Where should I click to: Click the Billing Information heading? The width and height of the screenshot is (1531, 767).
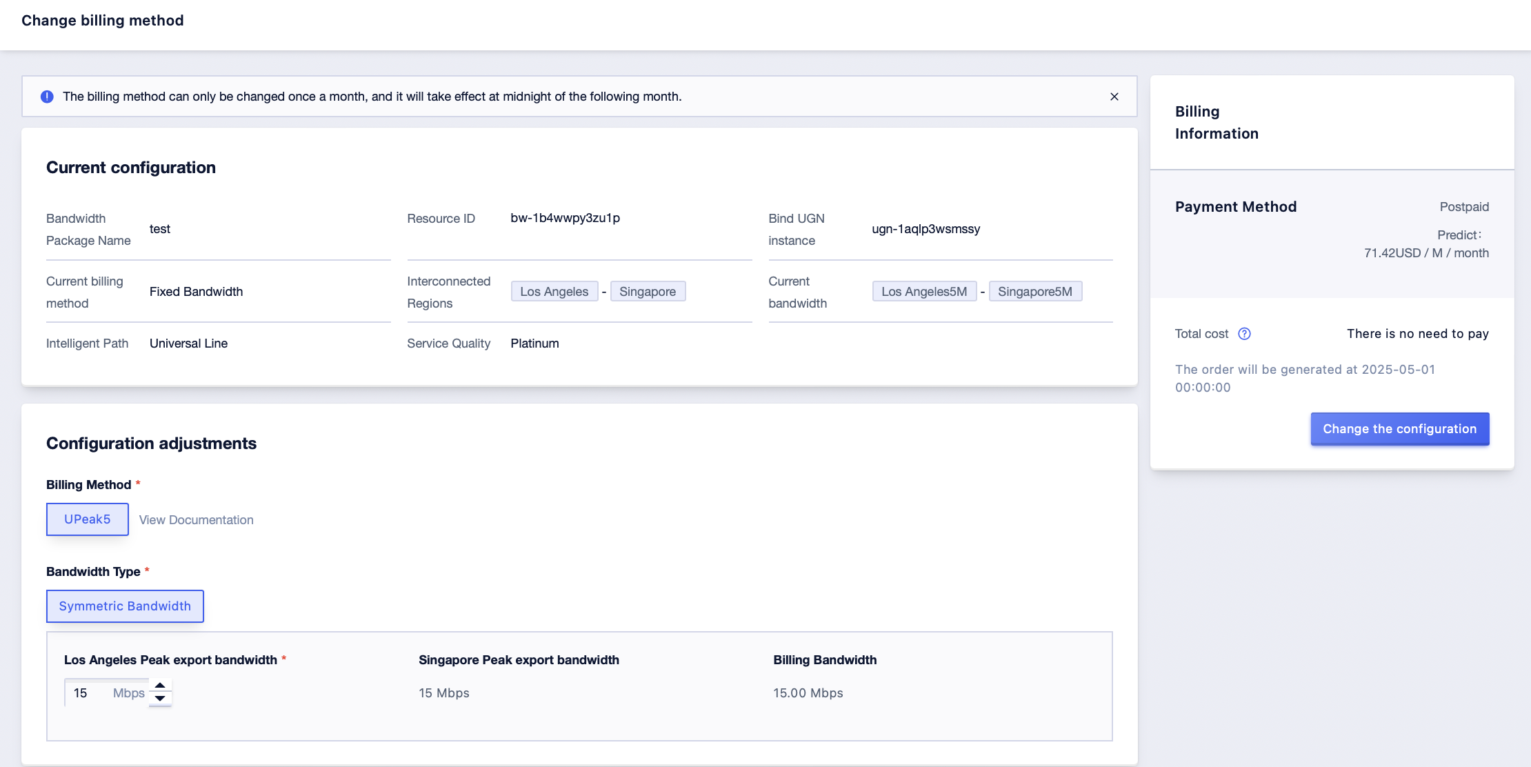[x=1217, y=123]
